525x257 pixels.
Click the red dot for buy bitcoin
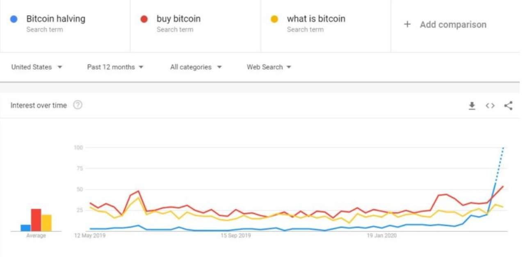pyautogui.click(x=144, y=19)
